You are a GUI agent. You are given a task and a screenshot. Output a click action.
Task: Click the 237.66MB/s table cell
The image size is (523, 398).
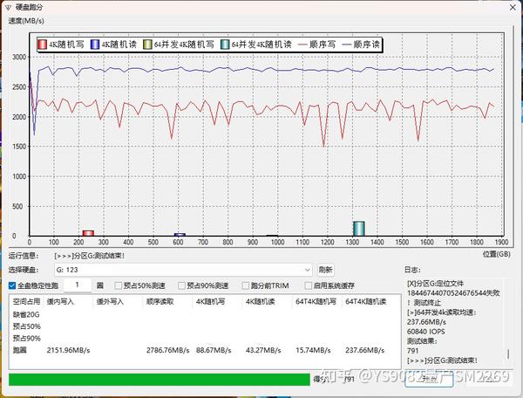point(365,350)
